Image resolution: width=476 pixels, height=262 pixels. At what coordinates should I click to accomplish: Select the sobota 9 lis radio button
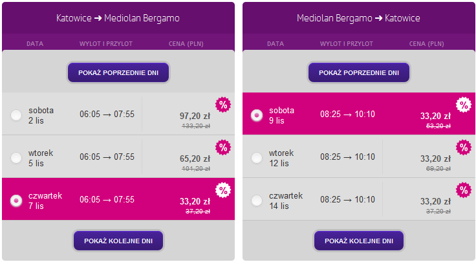[257, 116]
